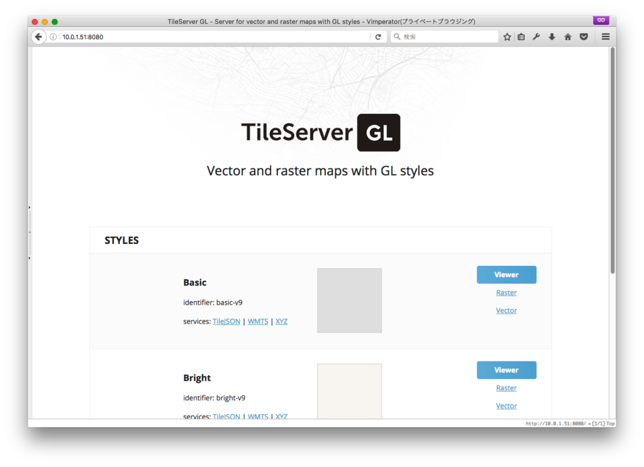Screen dimensions: 644x467
Task: Focus the address bar showing 10.0.1.51:8080
Action: (214, 37)
